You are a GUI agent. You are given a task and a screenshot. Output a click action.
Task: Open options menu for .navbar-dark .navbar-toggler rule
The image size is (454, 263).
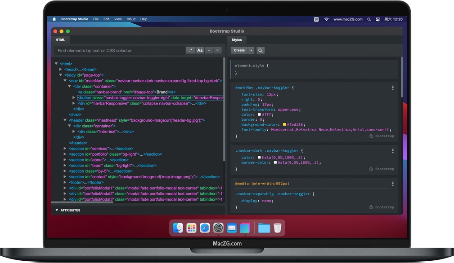(393, 151)
